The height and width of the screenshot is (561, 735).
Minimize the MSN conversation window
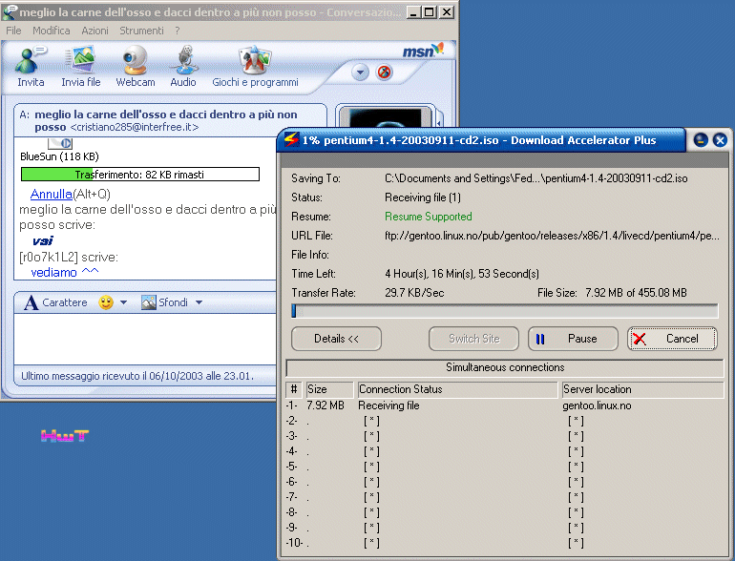pyautogui.click(x=413, y=12)
